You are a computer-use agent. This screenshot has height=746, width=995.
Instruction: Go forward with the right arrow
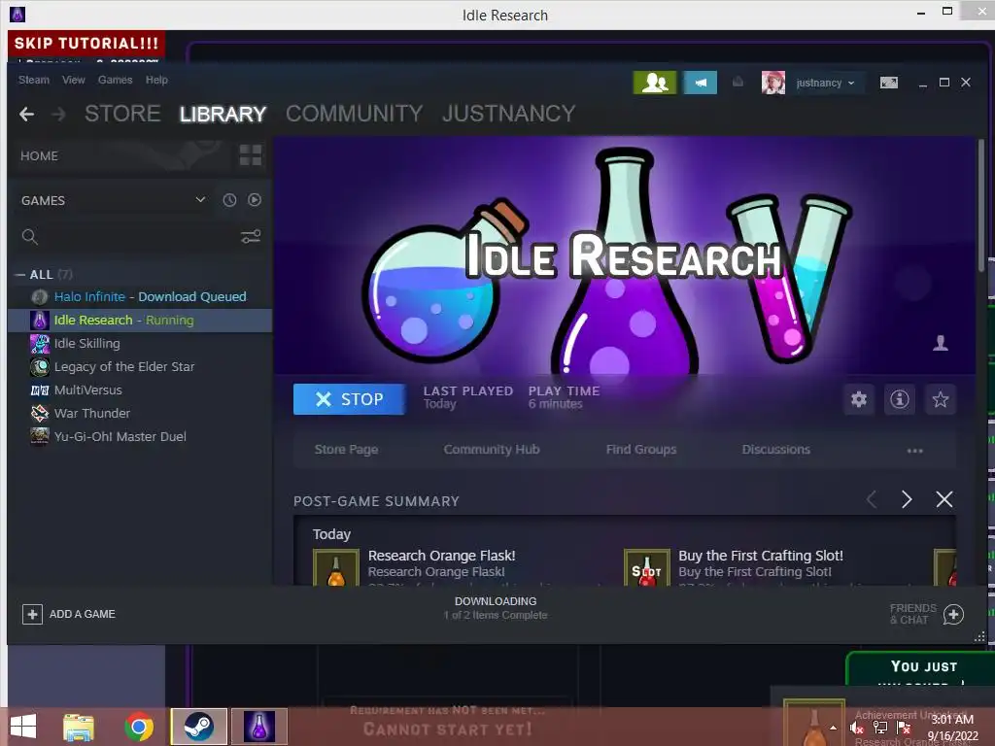pyautogui.click(x=58, y=115)
